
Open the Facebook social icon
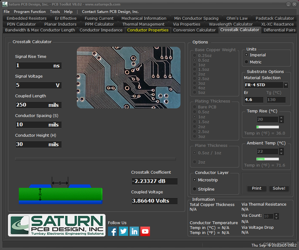click(x=113, y=231)
